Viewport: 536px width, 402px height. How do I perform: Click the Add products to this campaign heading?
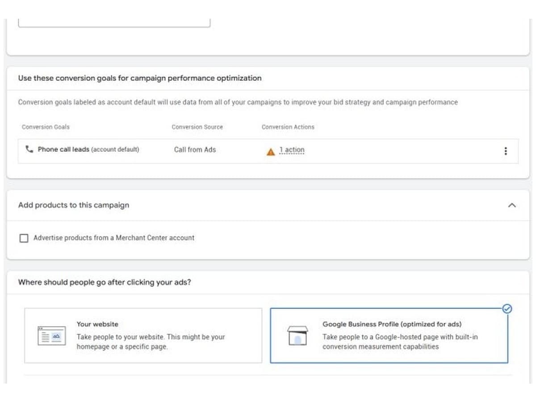[74, 205]
